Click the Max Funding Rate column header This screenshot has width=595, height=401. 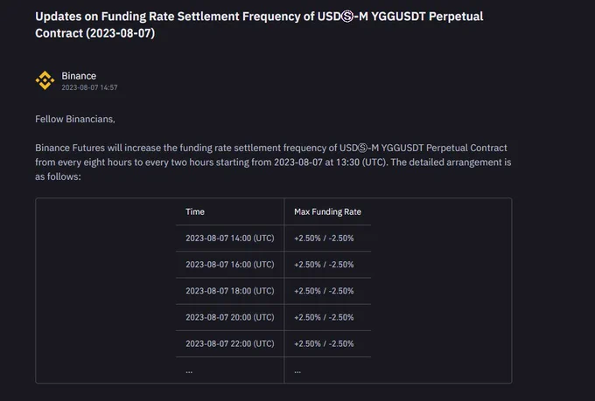pyautogui.click(x=327, y=212)
